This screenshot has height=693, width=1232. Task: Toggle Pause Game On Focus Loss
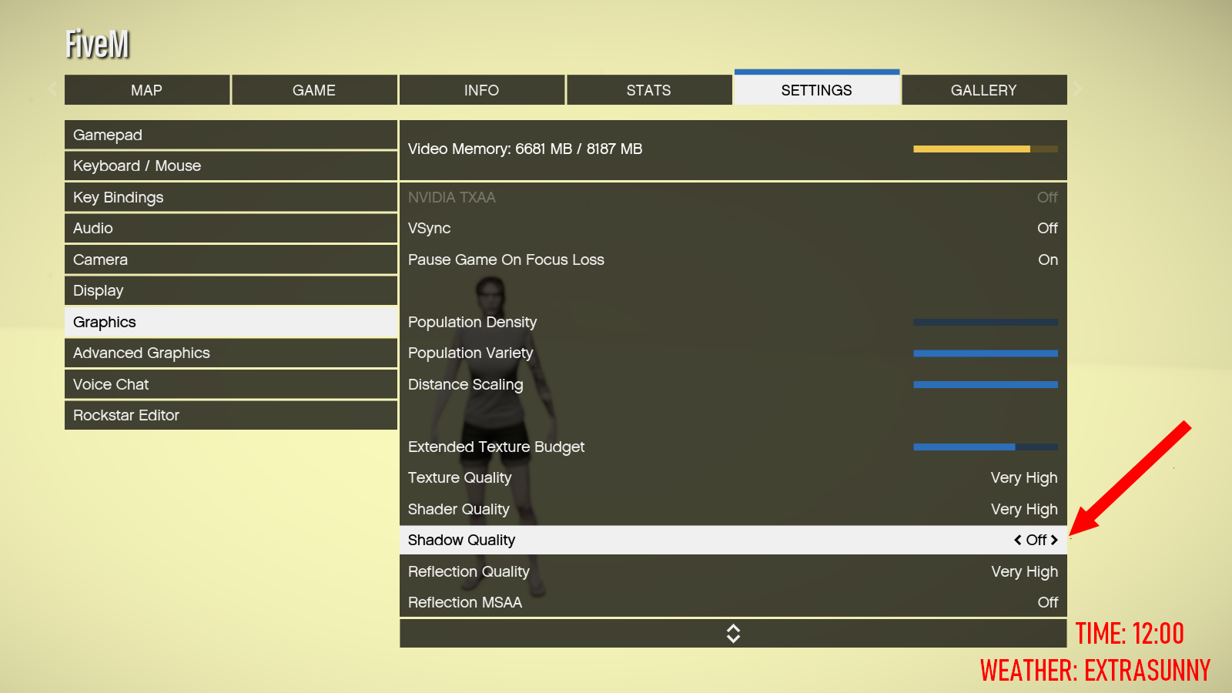click(x=733, y=259)
